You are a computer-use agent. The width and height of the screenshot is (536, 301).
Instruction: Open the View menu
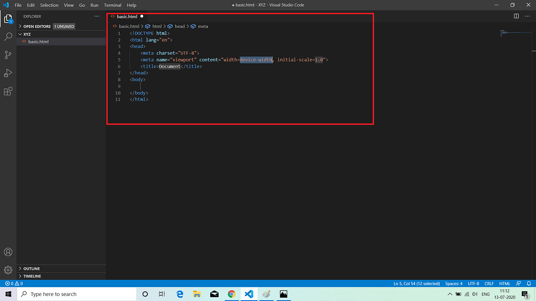tap(69, 5)
